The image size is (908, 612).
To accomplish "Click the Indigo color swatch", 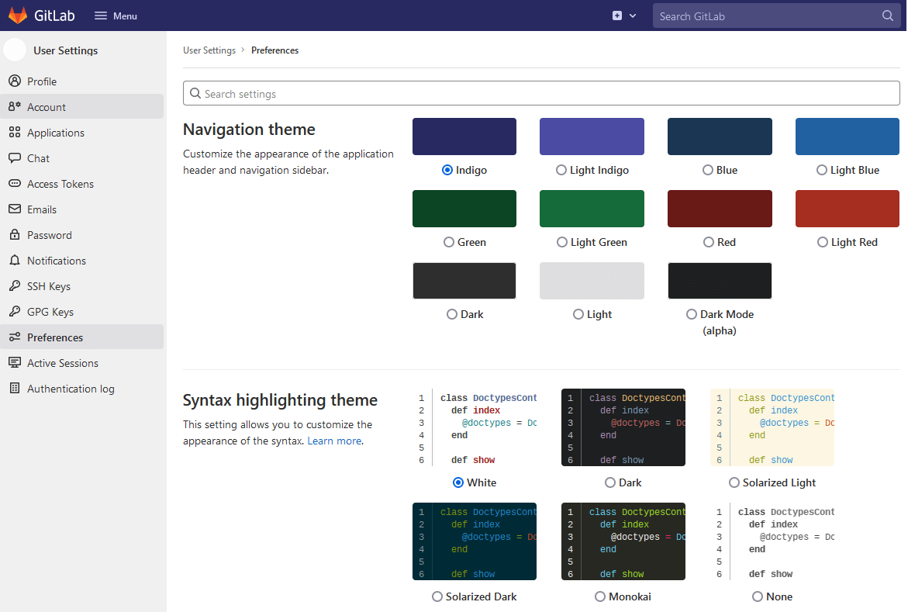I will (x=464, y=137).
